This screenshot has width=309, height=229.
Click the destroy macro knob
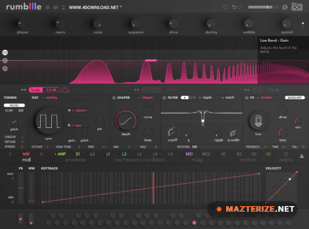coord(211,23)
